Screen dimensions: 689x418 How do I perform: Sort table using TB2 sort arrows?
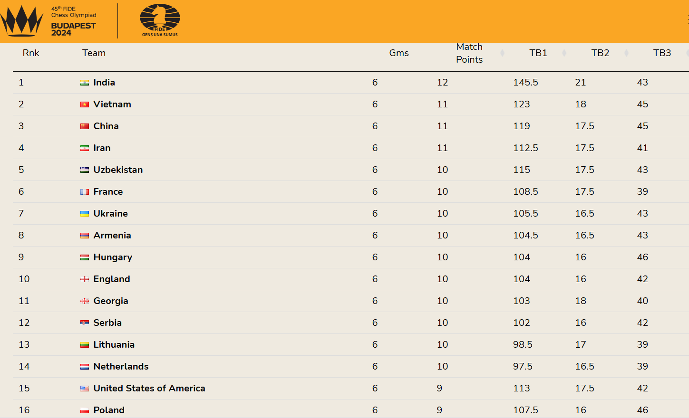click(x=626, y=53)
